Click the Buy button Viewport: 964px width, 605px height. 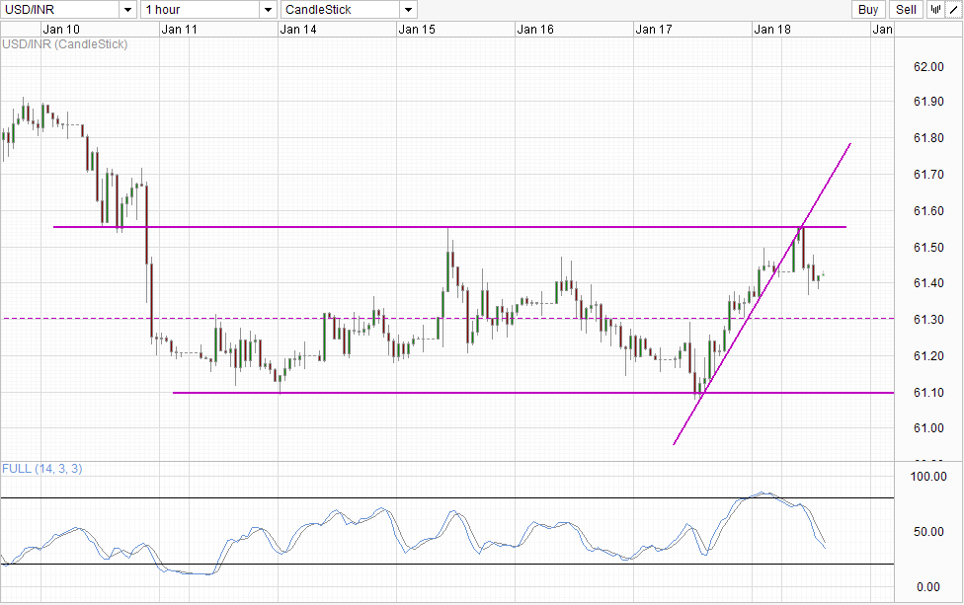click(x=868, y=9)
